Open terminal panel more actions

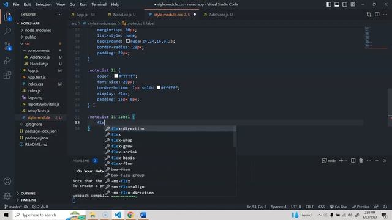(x=369, y=161)
